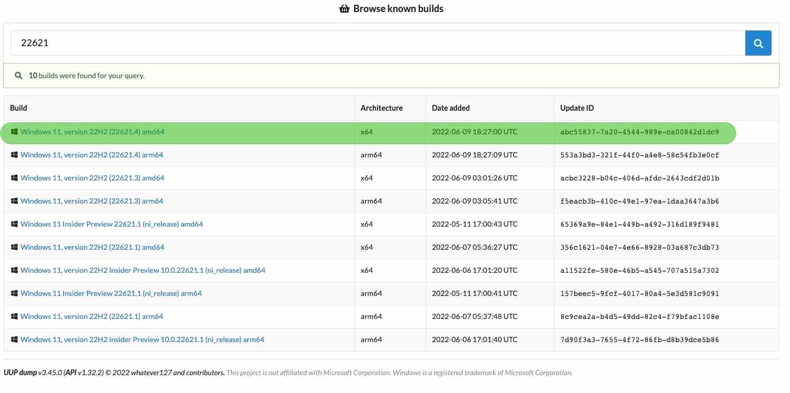Click date 2022-06-06 17:01:20 UTC

[474, 270]
